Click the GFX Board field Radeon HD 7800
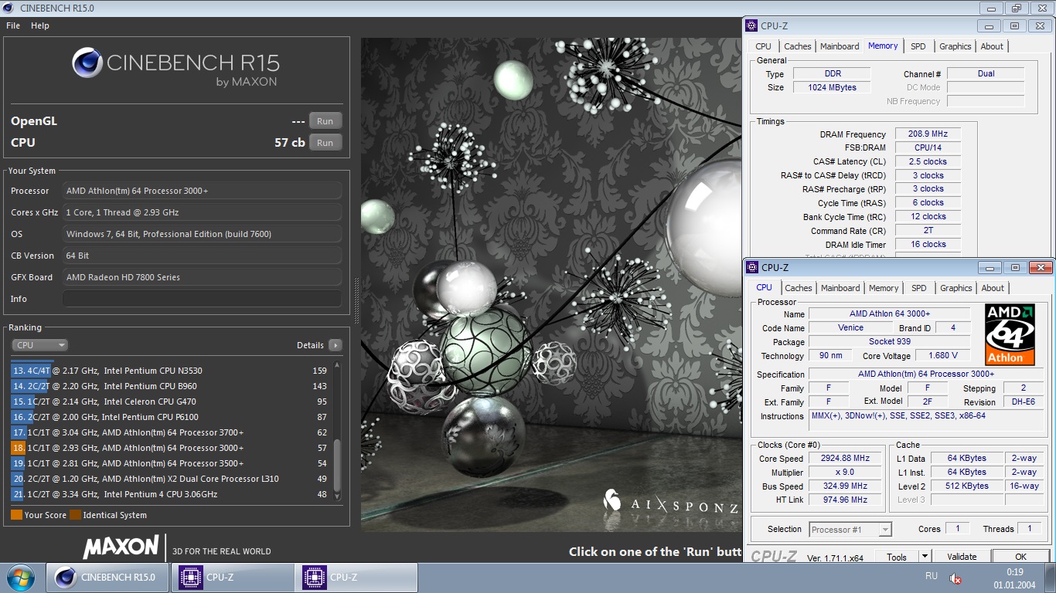1056x593 pixels. point(202,277)
